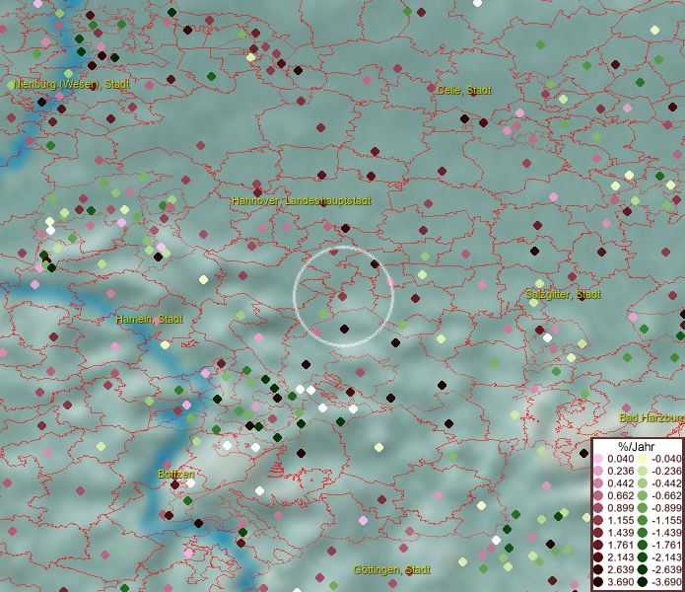Viewport: 685px width, 592px height.
Task: Click the legend value text '-1.761'
Action: [x=666, y=546]
